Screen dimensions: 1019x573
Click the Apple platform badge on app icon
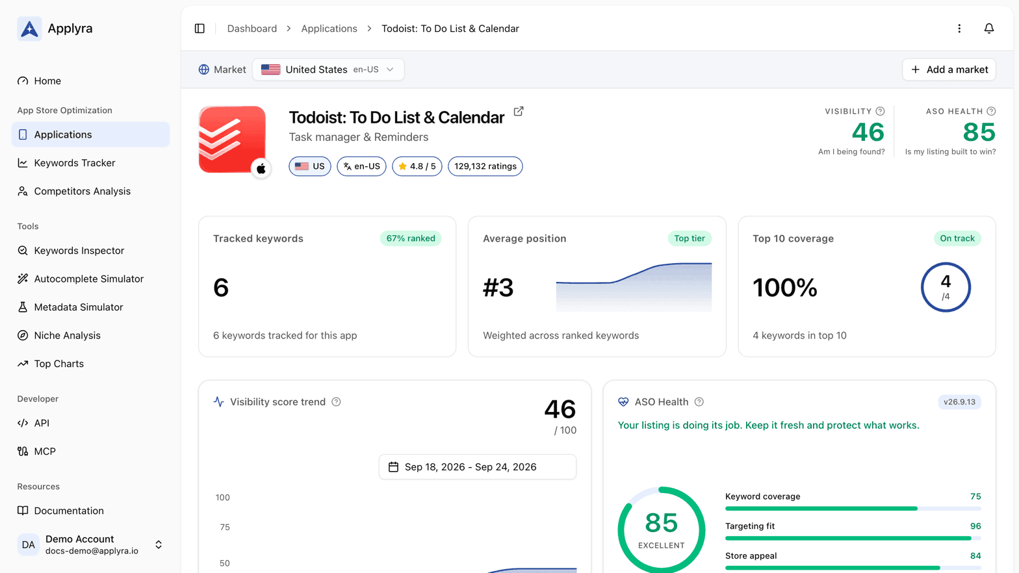point(261,168)
